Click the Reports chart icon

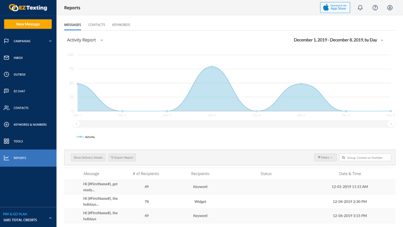[6, 158]
